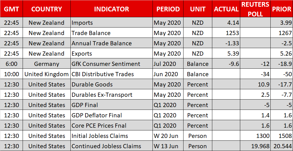Viewport: 293px width, 151px height.
Task: Select the PERIOD column header
Action: tap(168, 9)
